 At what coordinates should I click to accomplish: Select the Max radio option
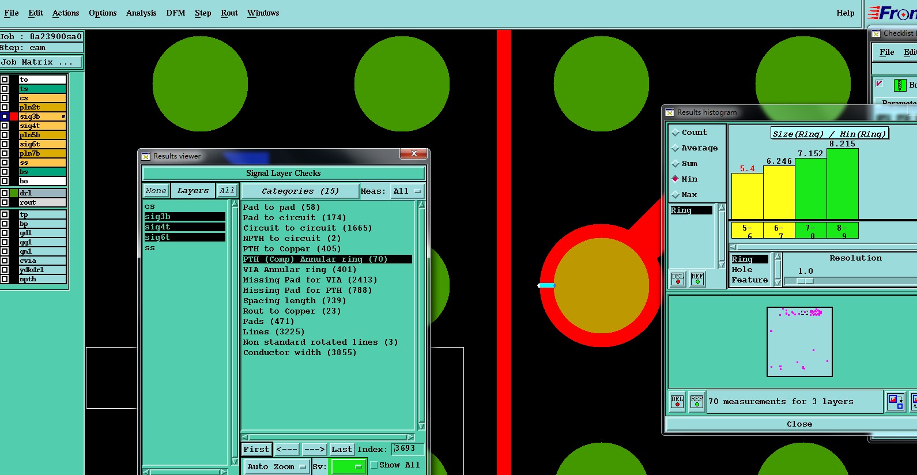(x=676, y=195)
